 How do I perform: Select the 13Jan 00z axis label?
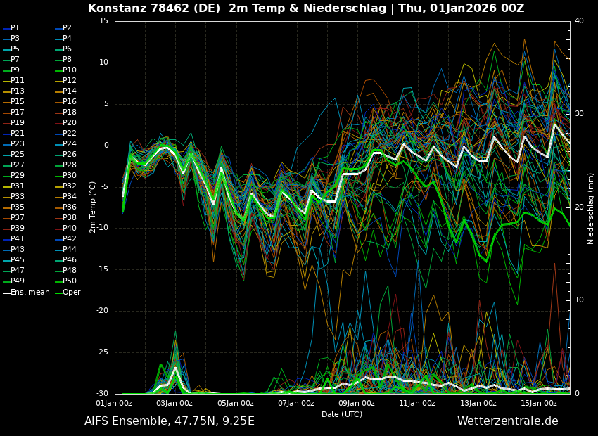(478, 403)
